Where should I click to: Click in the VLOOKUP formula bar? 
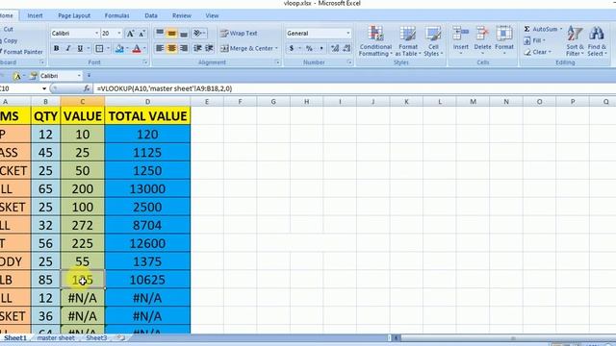(353, 88)
